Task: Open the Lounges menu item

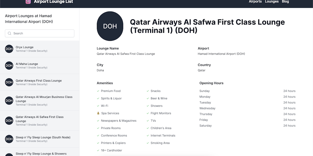Action: pyautogui.click(x=272, y=2)
